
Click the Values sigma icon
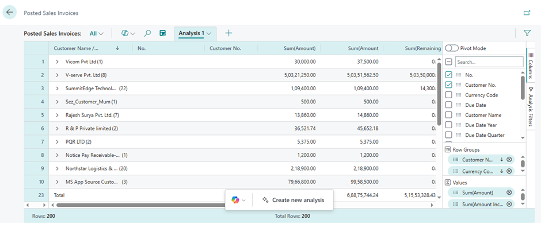[x=448, y=183]
